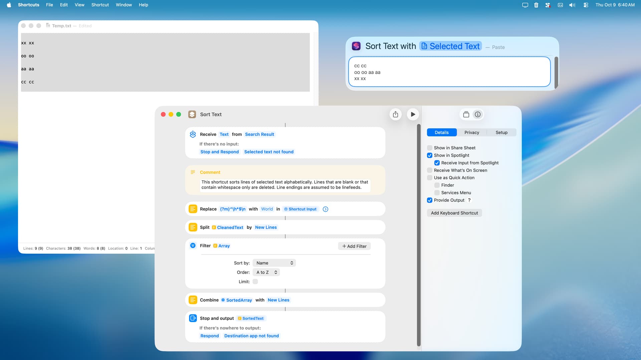The width and height of the screenshot is (641, 360).
Task: Click the shortcut details info icon
Action: (478, 114)
